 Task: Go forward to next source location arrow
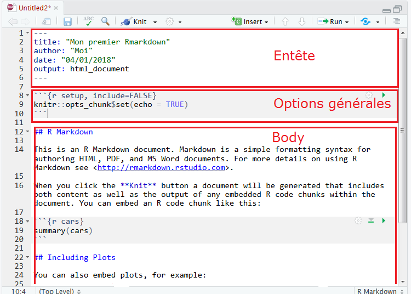(25, 22)
